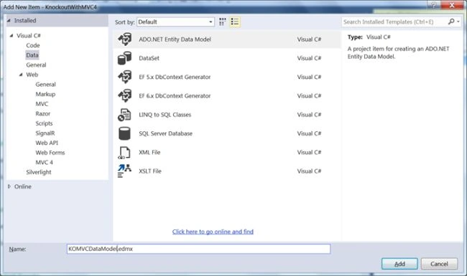Click EF 6.x DbContext Generator text
The image size is (467, 276).
(175, 96)
